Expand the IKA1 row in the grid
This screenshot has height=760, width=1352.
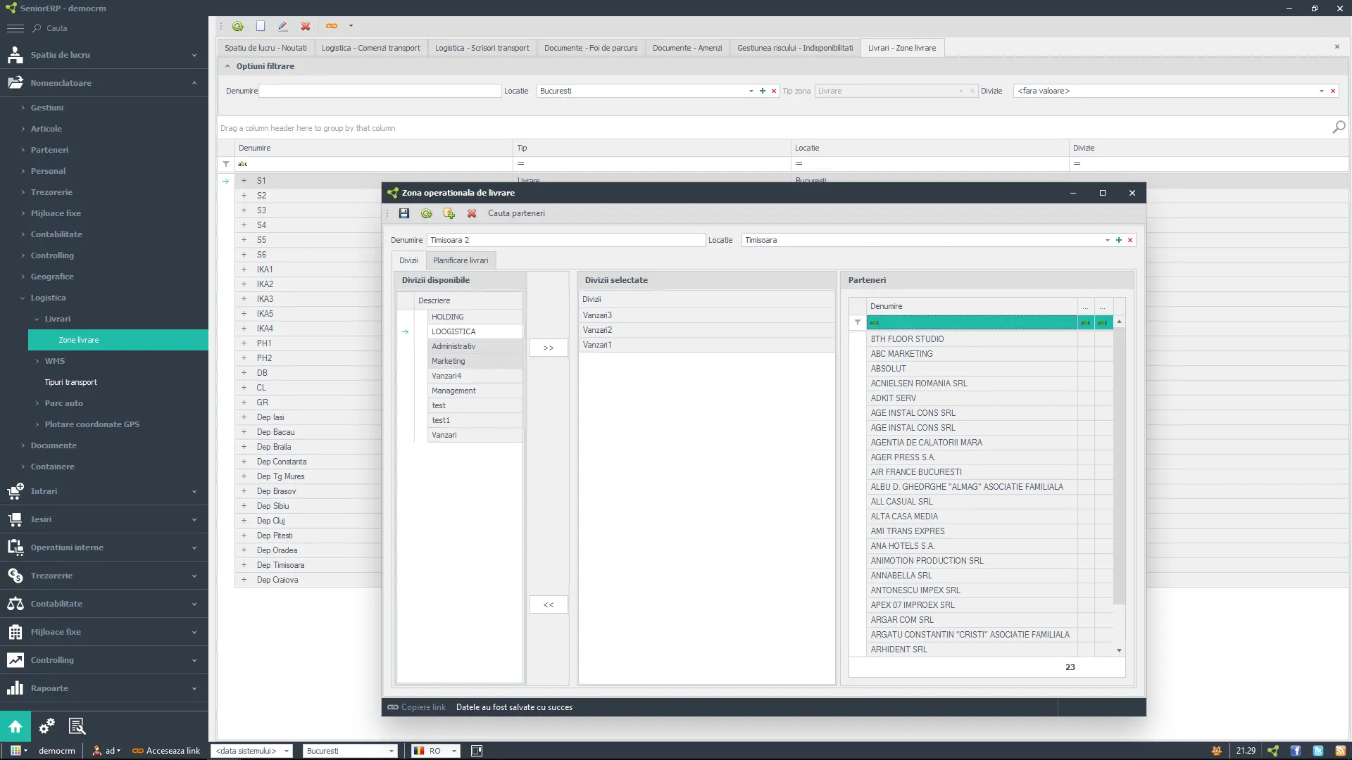244,270
